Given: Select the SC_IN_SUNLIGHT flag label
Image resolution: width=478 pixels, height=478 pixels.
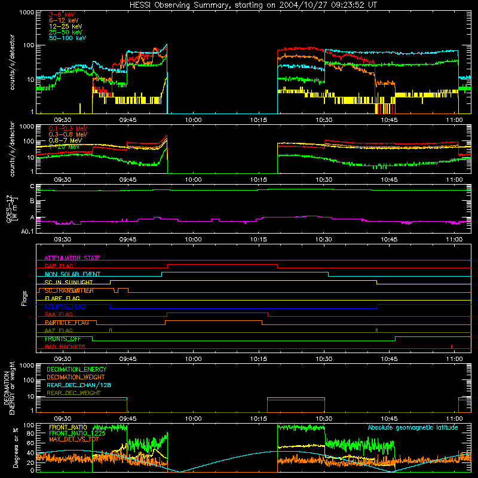Looking at the screenshot, I should (x=69, y=282).
